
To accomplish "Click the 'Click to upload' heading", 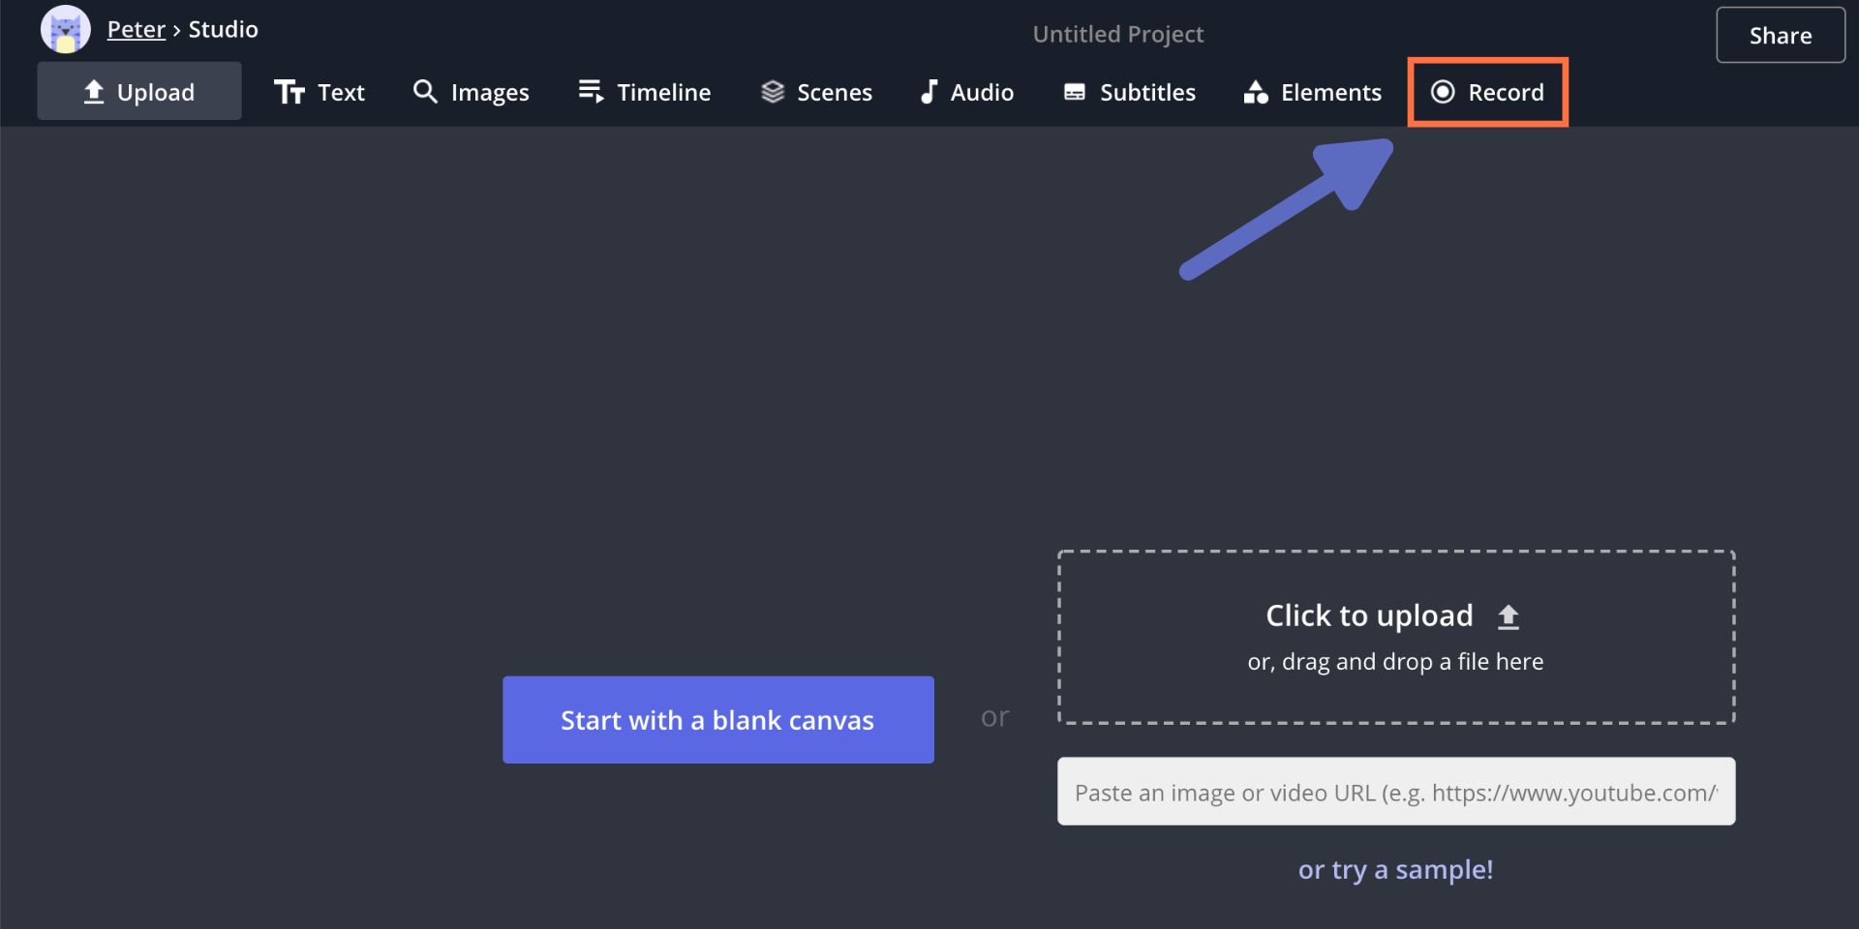I will (x=1368, y=615).
